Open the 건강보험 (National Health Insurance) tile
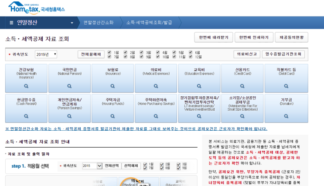Viewport: 324px width, 186px height. (x=26, y=78)
